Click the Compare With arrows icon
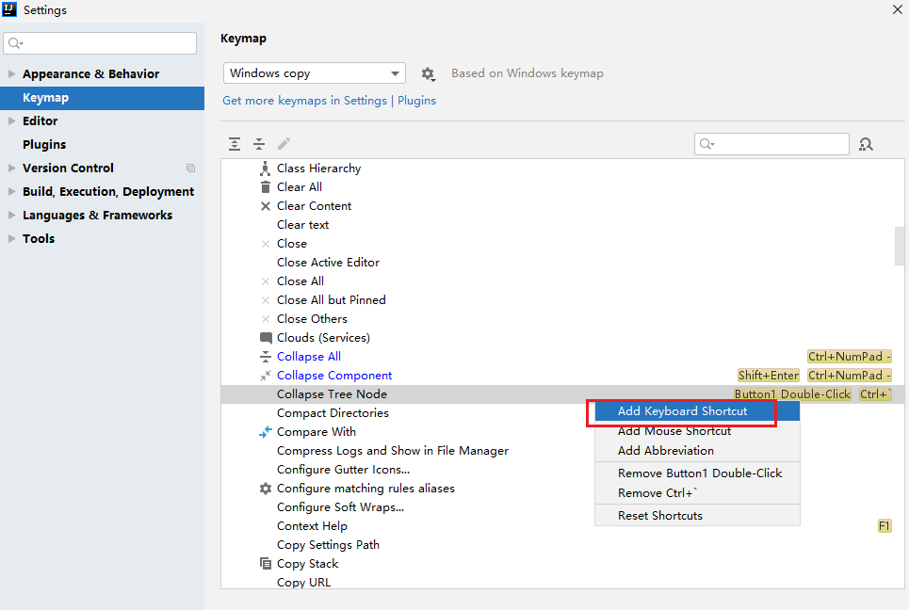Image resolution: width=909 pixels, height=610 pixels. [x=265, y=432]
